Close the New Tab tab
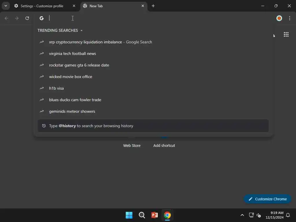 pos(143,6)
